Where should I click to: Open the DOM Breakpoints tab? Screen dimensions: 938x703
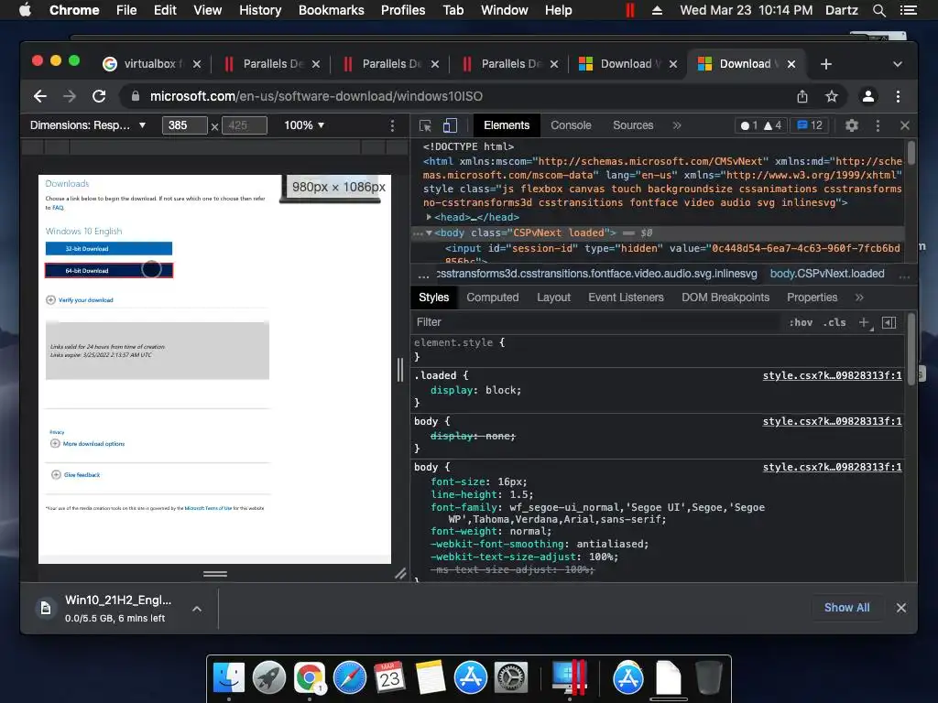click(x=725, y=297)
